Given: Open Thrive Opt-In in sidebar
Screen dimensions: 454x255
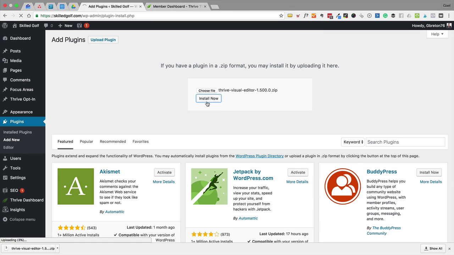Looking at the screenshot, I should coord(23,99).
